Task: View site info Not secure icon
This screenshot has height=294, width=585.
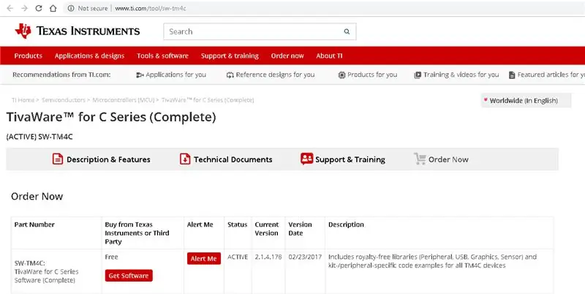Action: [71, 8]
